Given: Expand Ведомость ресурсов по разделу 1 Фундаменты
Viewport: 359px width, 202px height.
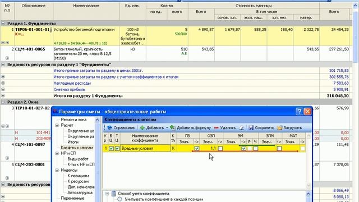Looking at the screenshot, I should coord(3,65).
